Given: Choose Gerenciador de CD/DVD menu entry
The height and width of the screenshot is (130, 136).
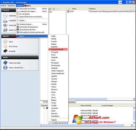Looking at the screenshot, I should (32, 9).
